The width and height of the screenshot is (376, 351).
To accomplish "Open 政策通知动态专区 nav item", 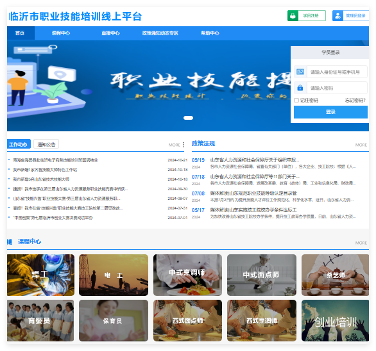I will [x=160, y=33].
